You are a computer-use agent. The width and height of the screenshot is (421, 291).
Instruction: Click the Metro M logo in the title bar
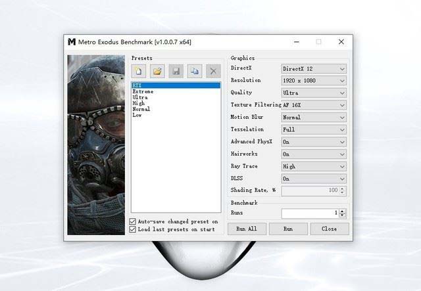click(x=72, y=42)
